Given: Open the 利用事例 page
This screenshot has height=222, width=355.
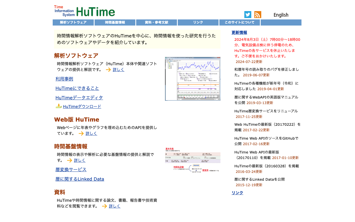Looking at the screenshot, I should click(x=64, y=79).
